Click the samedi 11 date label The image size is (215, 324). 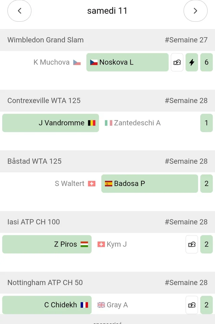point(107,11)
